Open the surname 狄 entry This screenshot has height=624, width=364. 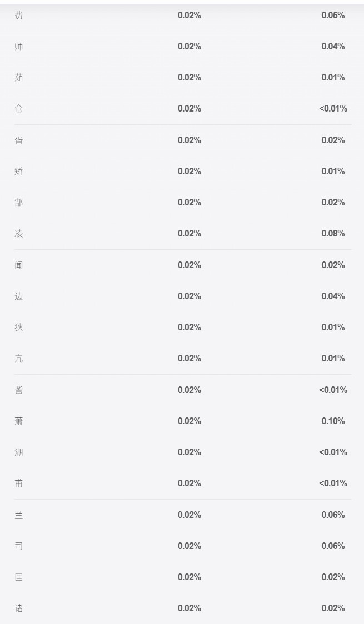pos(19,327)
